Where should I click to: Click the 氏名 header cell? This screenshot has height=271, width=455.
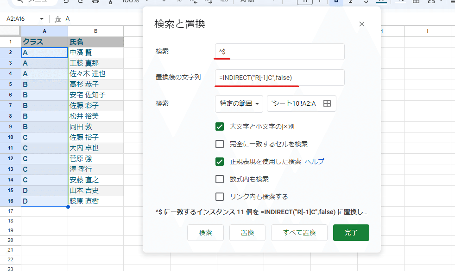pyautogui.click(x=96, y=42)
